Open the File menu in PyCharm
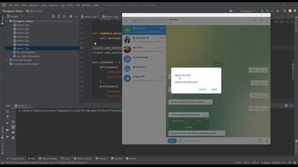 [11, 5]
